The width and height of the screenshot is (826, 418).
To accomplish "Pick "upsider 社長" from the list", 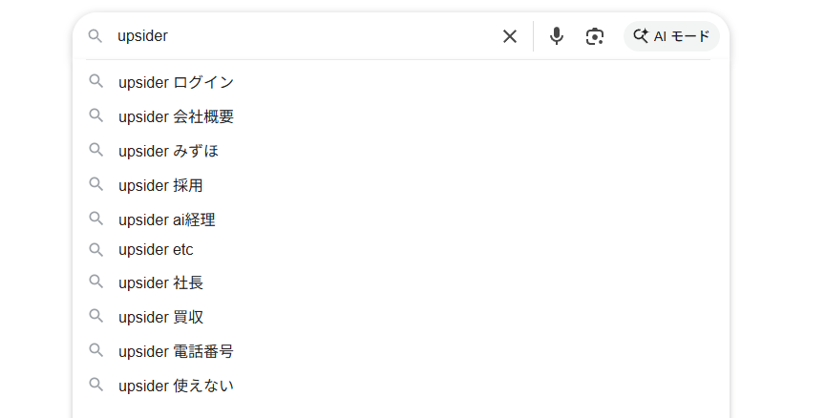I will coord(160,282).
